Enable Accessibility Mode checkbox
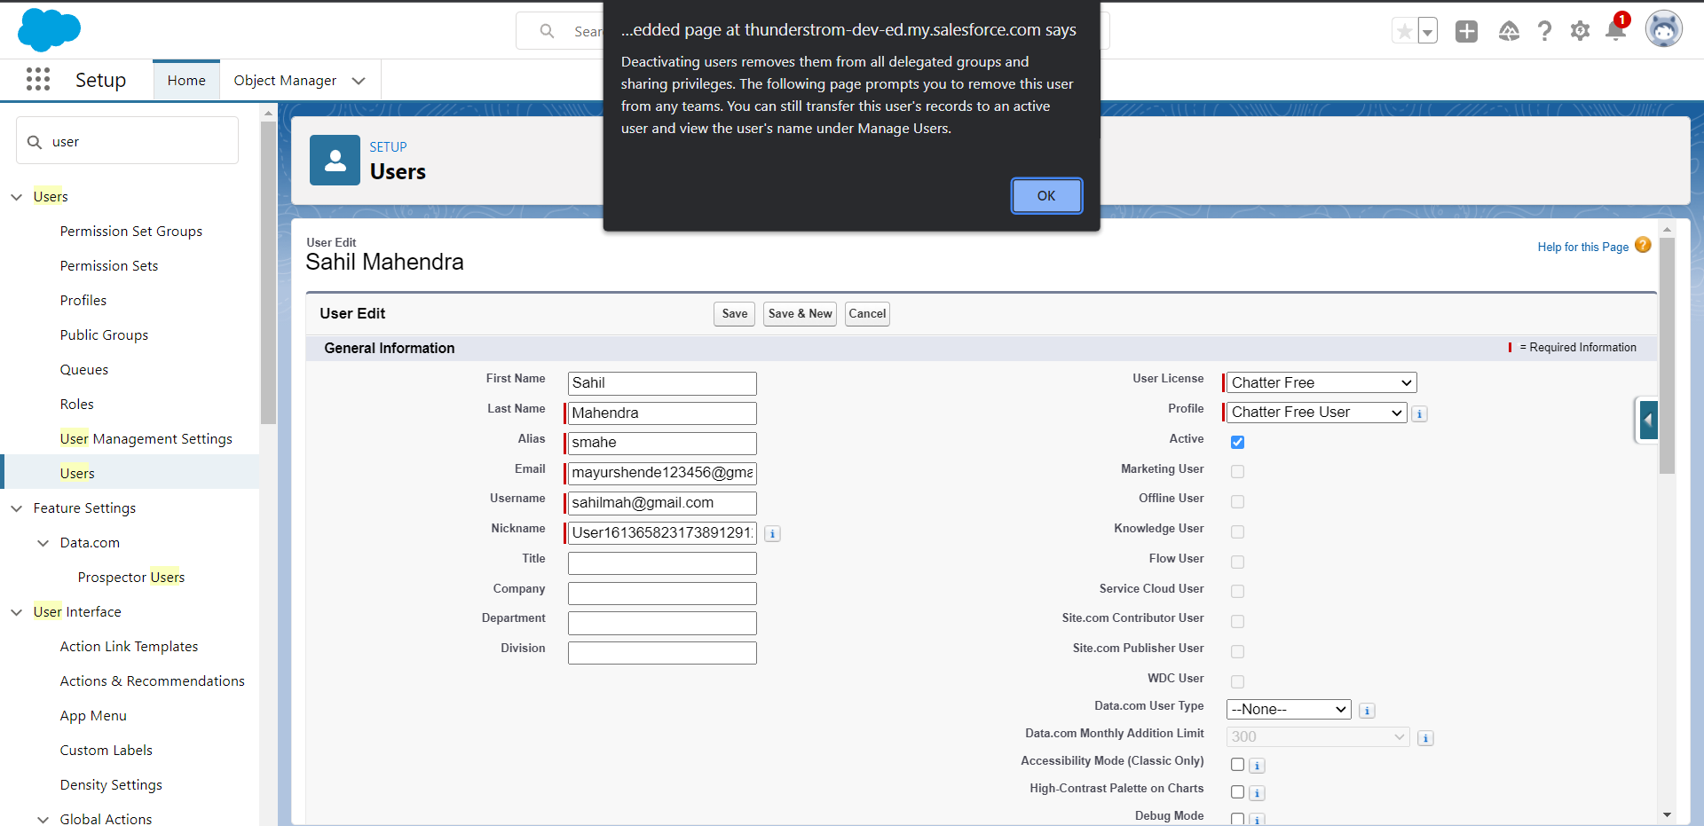 coord(1237,764)
